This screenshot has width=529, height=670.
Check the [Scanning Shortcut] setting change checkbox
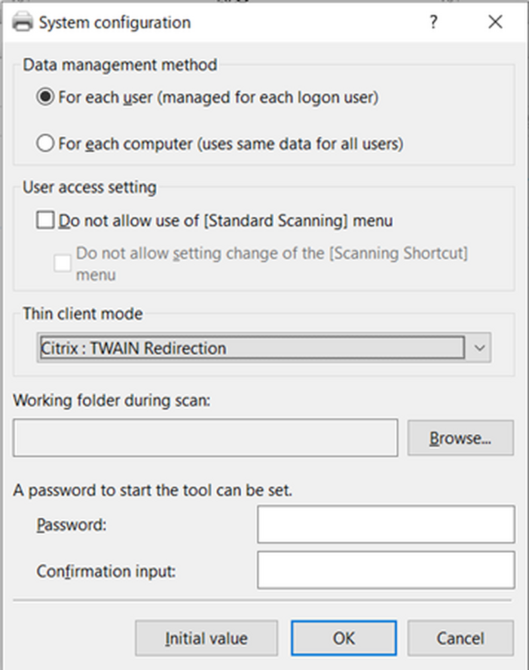[x=62, y=263]
